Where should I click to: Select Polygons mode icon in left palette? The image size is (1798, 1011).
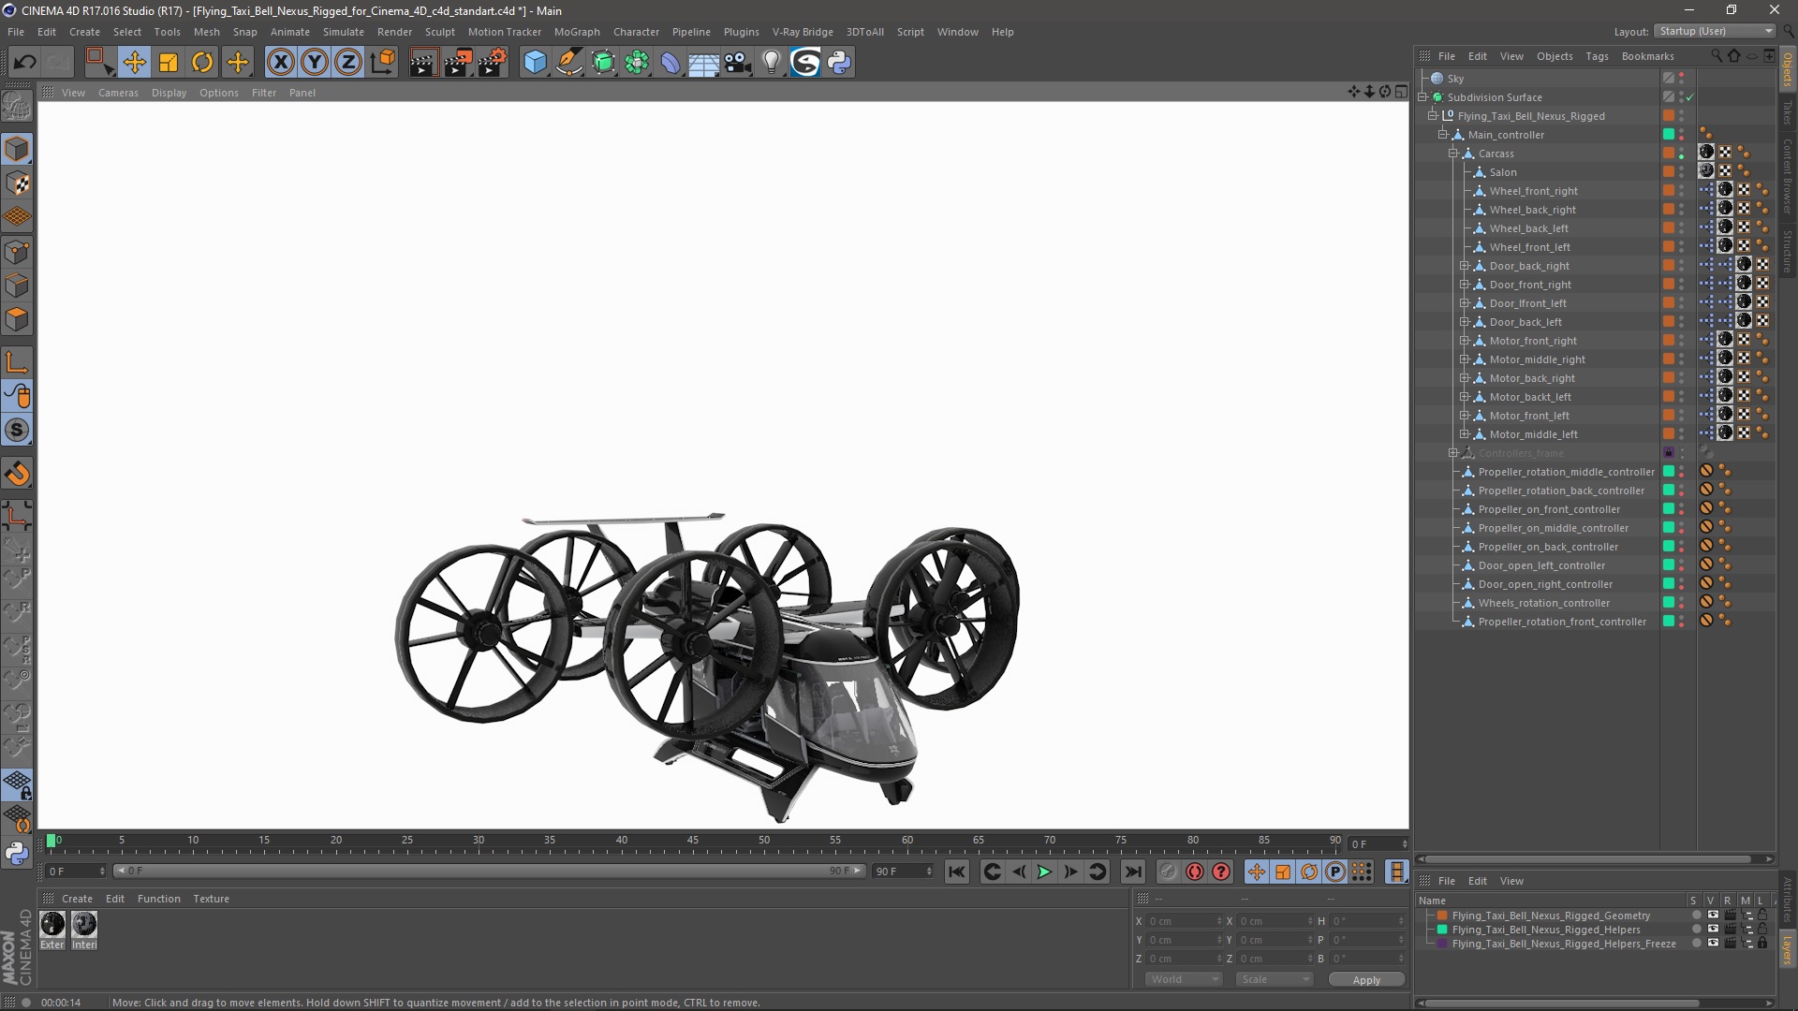pyautogui.click(x=17, y=320)
